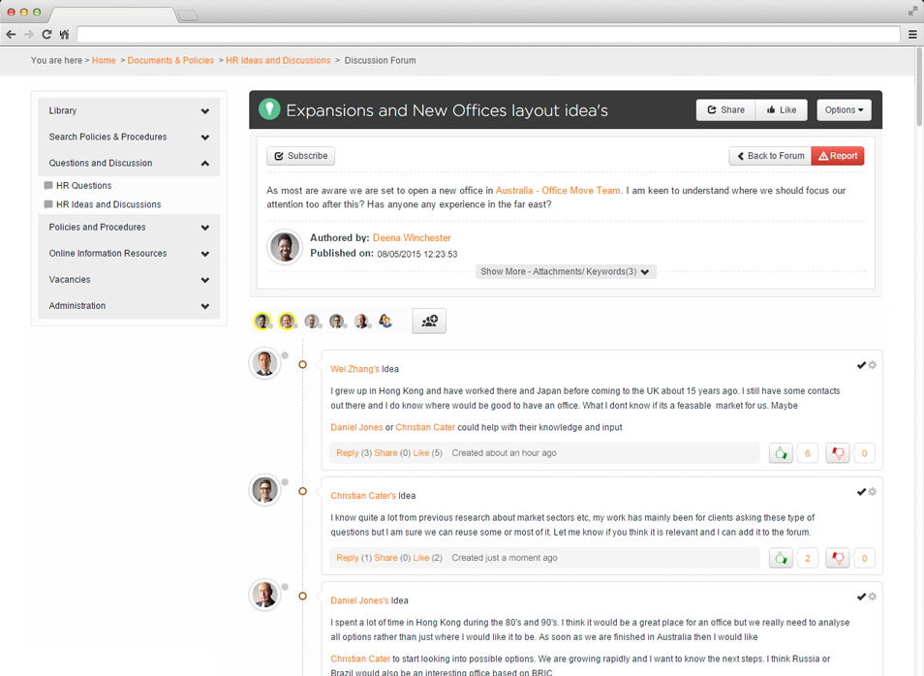924x676 pixels.
Task: Open the browser hamburger menu
Action: (x=911, y=34)
